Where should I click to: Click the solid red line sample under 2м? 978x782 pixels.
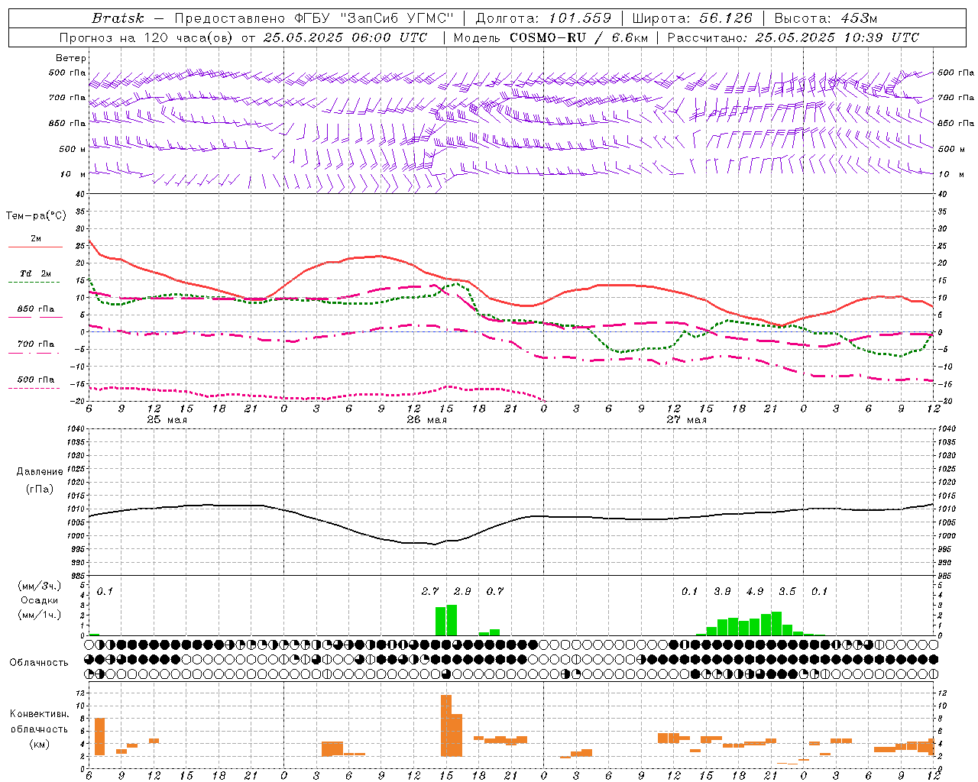click(35, 247)
